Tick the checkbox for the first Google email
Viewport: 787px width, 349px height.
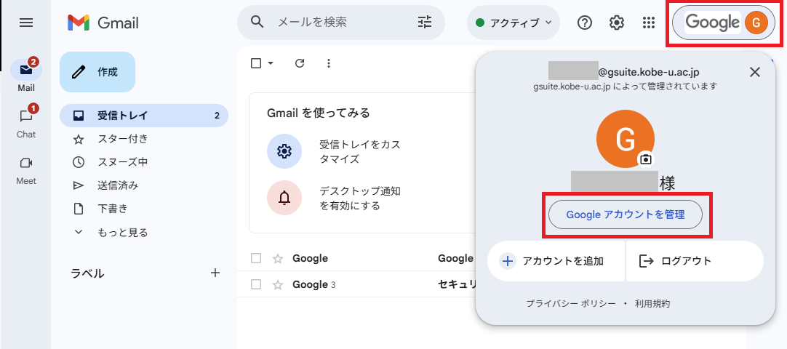pos(256,258)
